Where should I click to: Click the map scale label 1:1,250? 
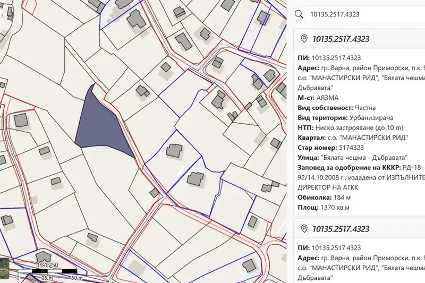point(47,265)
